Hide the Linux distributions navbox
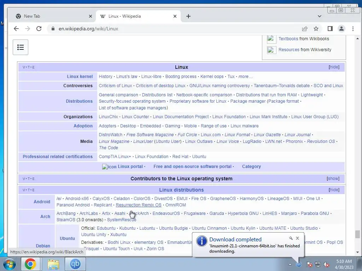362x271 pixels. tap(334, 190)
